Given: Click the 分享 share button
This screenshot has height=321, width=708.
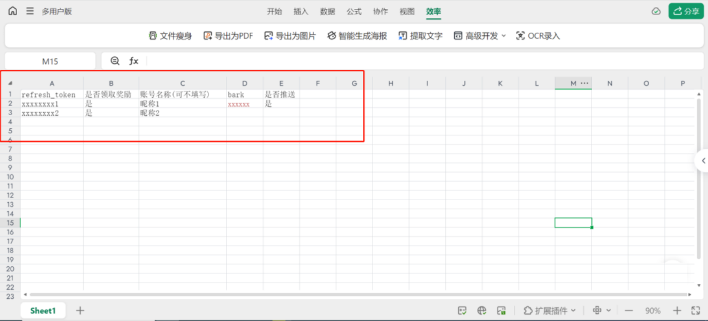Looking at the screenshot, I should point(686,11).
